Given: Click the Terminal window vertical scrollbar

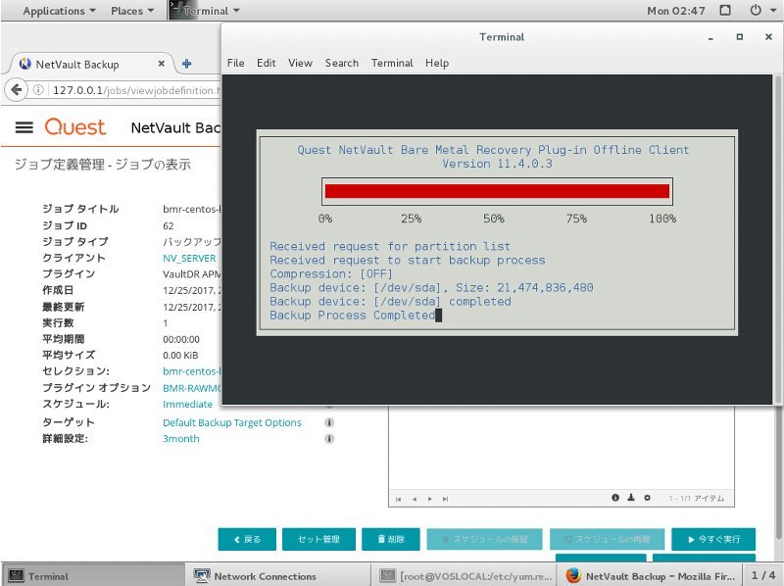Looking at the screenshot, I should click(x=777, y=239).
